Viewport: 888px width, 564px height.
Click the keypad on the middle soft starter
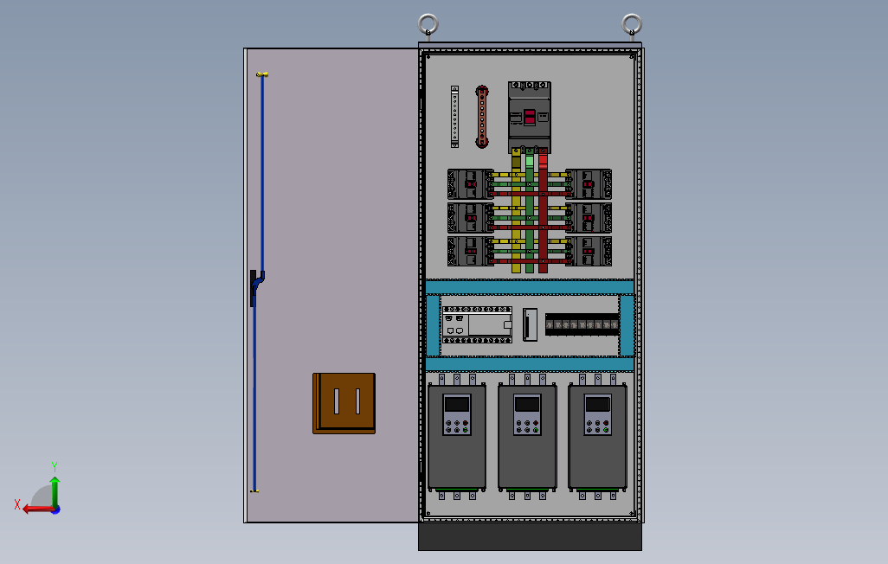click(x=527, y=415)
